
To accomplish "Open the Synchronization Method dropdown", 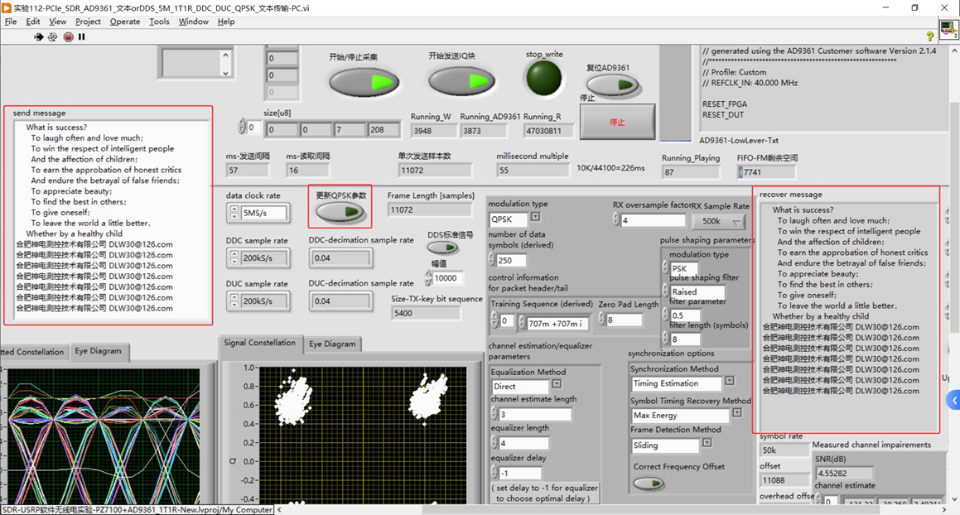I will click(729, 382).
